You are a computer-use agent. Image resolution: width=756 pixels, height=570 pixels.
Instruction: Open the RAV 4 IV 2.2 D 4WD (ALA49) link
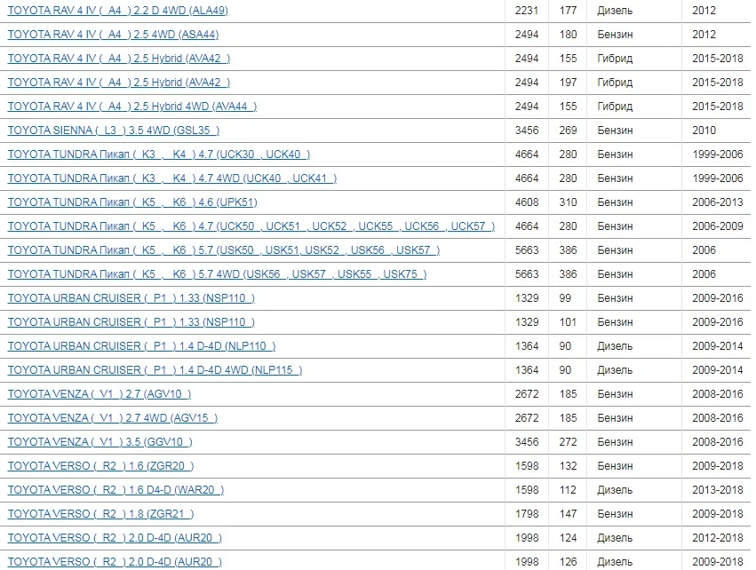pos(117,11)
